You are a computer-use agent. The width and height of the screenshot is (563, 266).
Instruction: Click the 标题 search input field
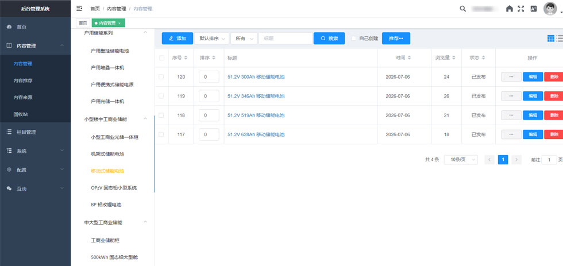(286, 38)
